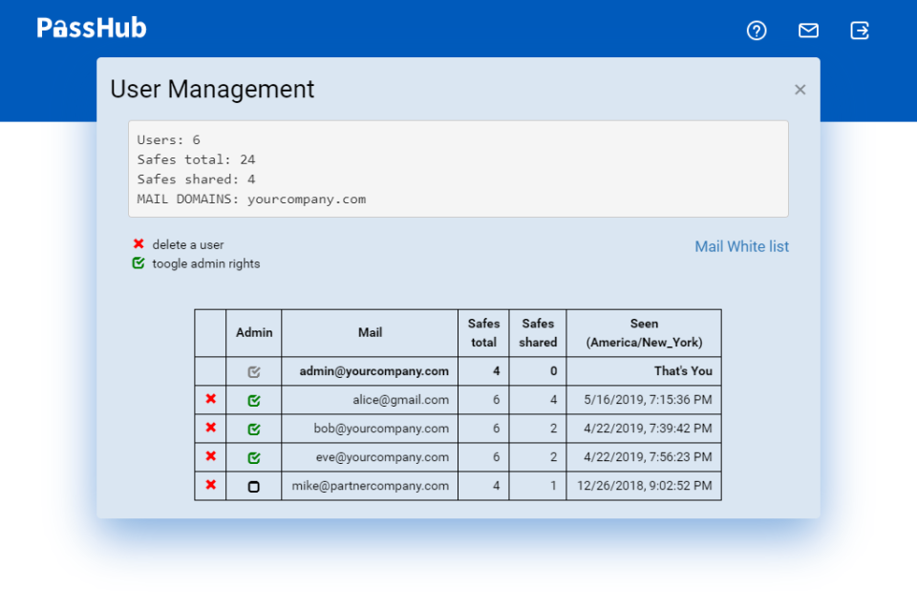Viewport: 917px width, 609px height.
Task: Toggle admin rights for eve@yourcompany.com
Action: (x=253, y=456)
